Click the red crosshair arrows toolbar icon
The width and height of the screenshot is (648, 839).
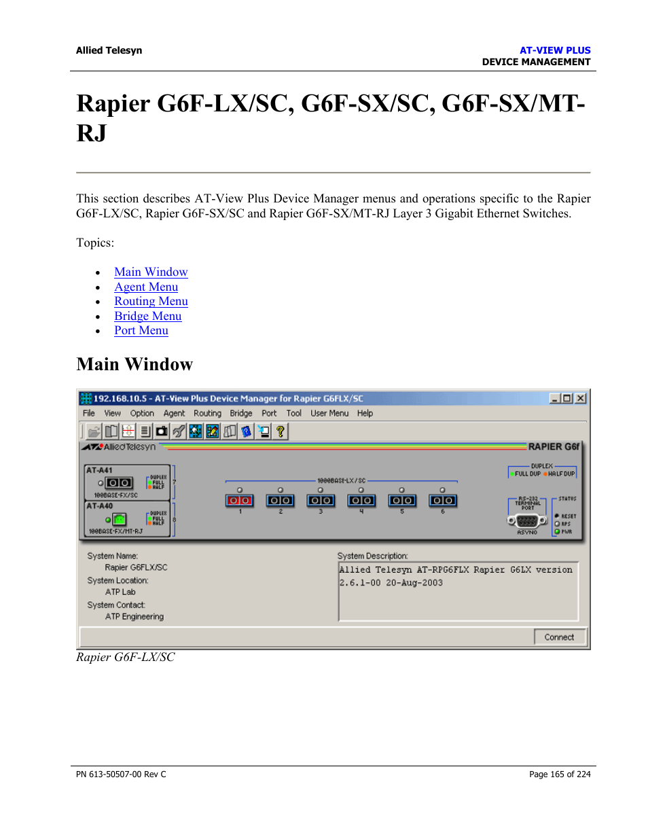tap(128, 431)
